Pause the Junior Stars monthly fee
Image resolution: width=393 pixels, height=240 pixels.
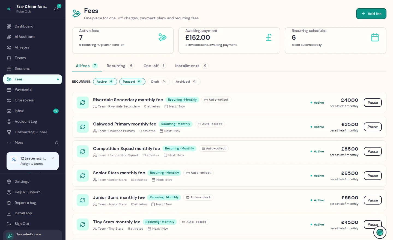click(x=373, y=200)
